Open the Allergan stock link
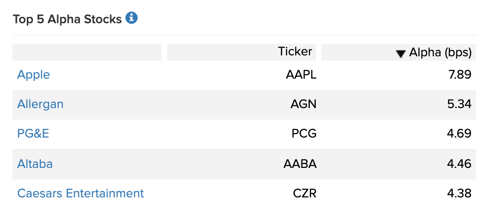This screenshot has width=493, height=209. [40, 104]
